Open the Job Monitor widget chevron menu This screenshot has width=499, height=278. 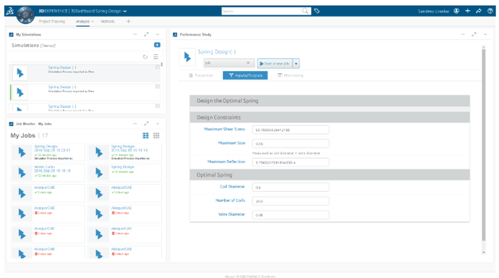pyautogui.click(x=158, y=124)
